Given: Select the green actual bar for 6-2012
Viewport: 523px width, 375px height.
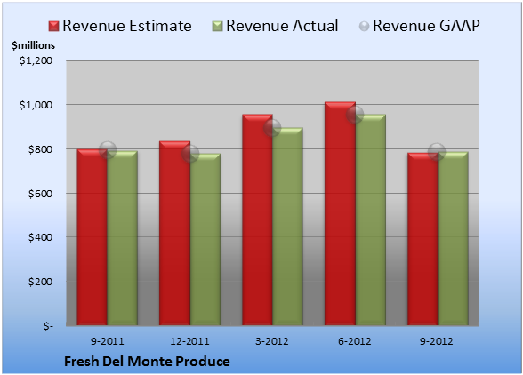Looking at the screenshot, I should tap(371, 219).
